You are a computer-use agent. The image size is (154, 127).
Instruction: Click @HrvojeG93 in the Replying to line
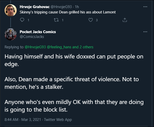point(35,47)
